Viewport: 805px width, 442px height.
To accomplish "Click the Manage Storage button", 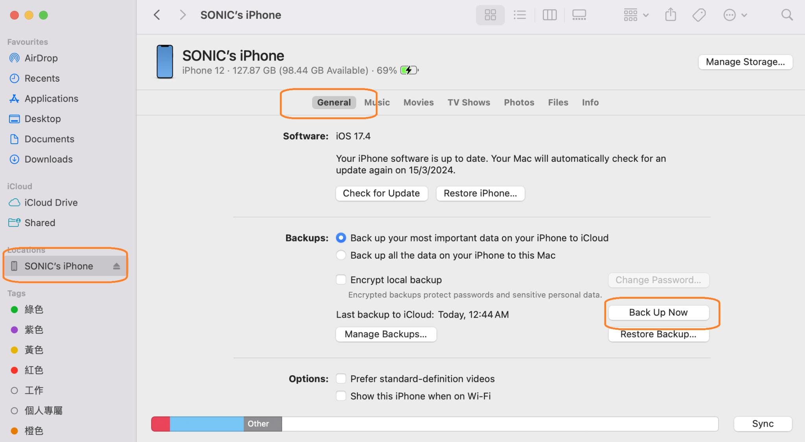I will [745, 62].
